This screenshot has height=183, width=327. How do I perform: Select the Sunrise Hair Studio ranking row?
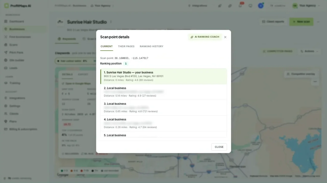pos(163,76)
